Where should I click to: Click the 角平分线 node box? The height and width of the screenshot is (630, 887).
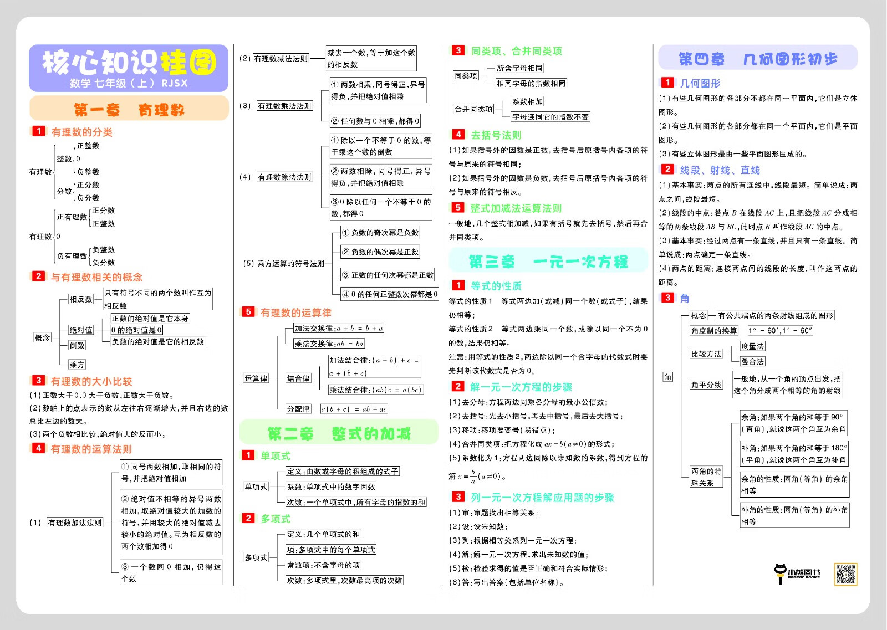click(706, 385)
